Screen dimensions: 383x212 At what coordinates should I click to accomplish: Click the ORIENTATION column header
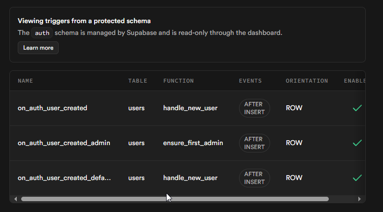(307, 81)
